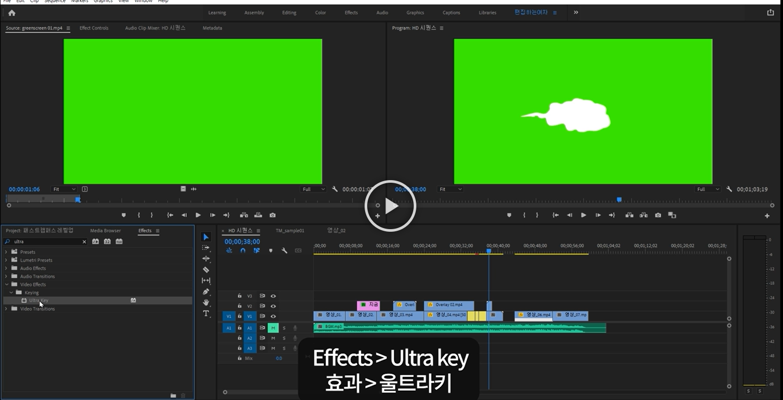Image resolution: width=783 pixels, height=400 pixels.
Task: Click Go to In point in Source monitor
Action: coord(170,215)
